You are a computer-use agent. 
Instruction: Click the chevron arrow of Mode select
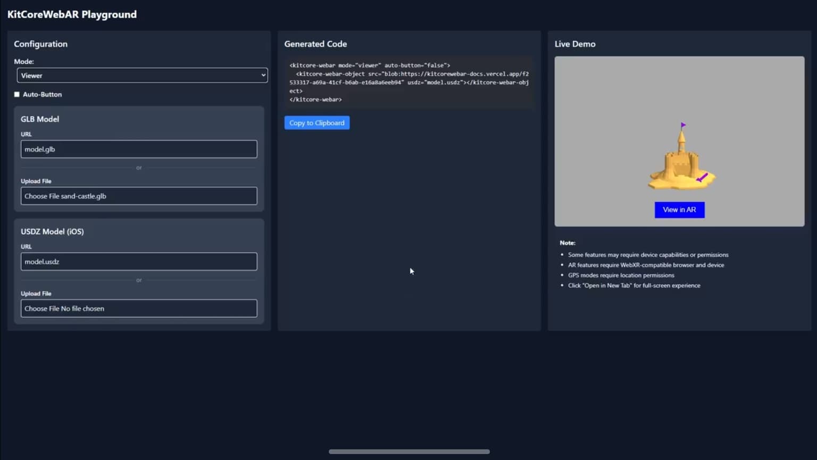point(263,76)
